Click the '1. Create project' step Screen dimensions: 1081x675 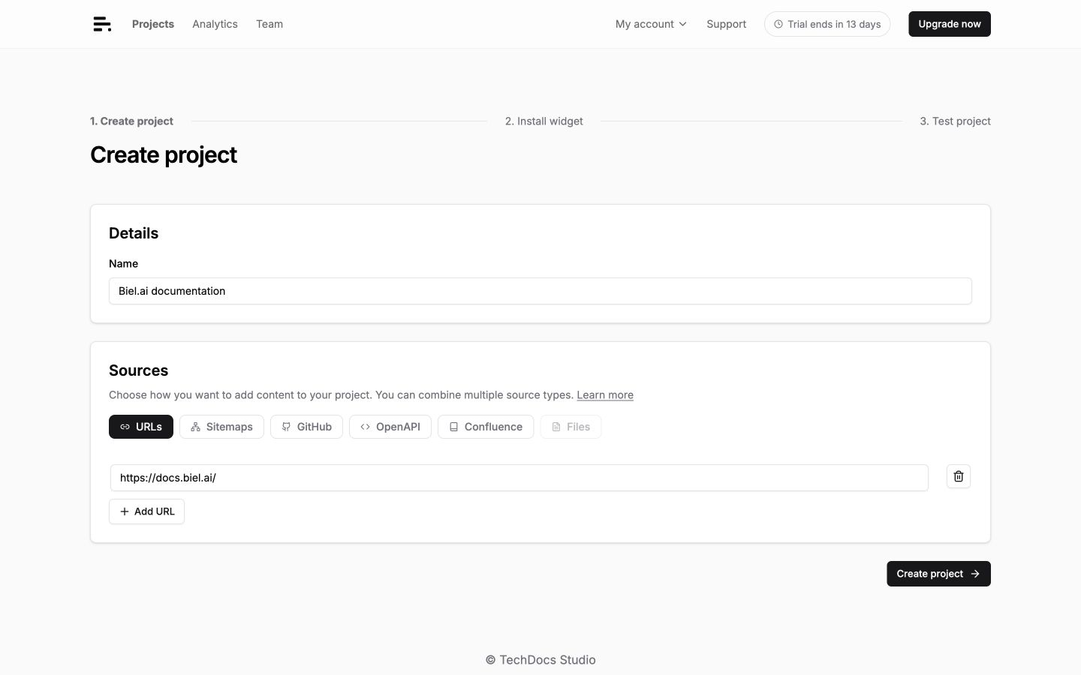pyautogui.click(x=131, y=121)
